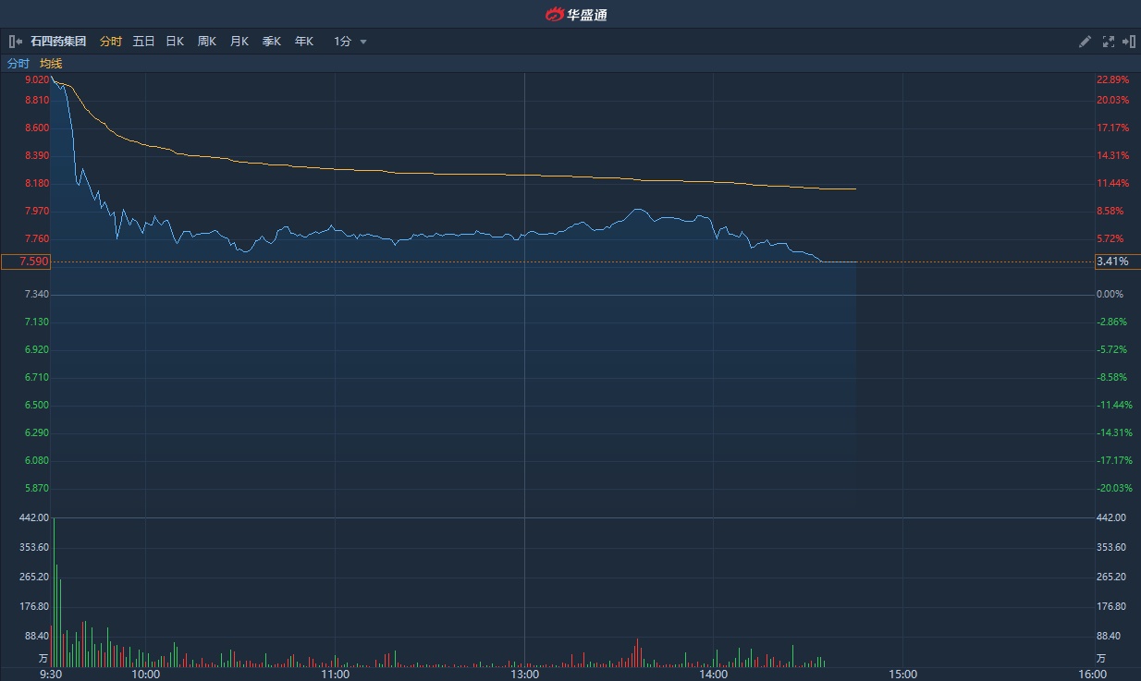Viewport: 1141px width, 681px height.
Task: Click the 13:00 time axis label
Action: pos(524,675)
